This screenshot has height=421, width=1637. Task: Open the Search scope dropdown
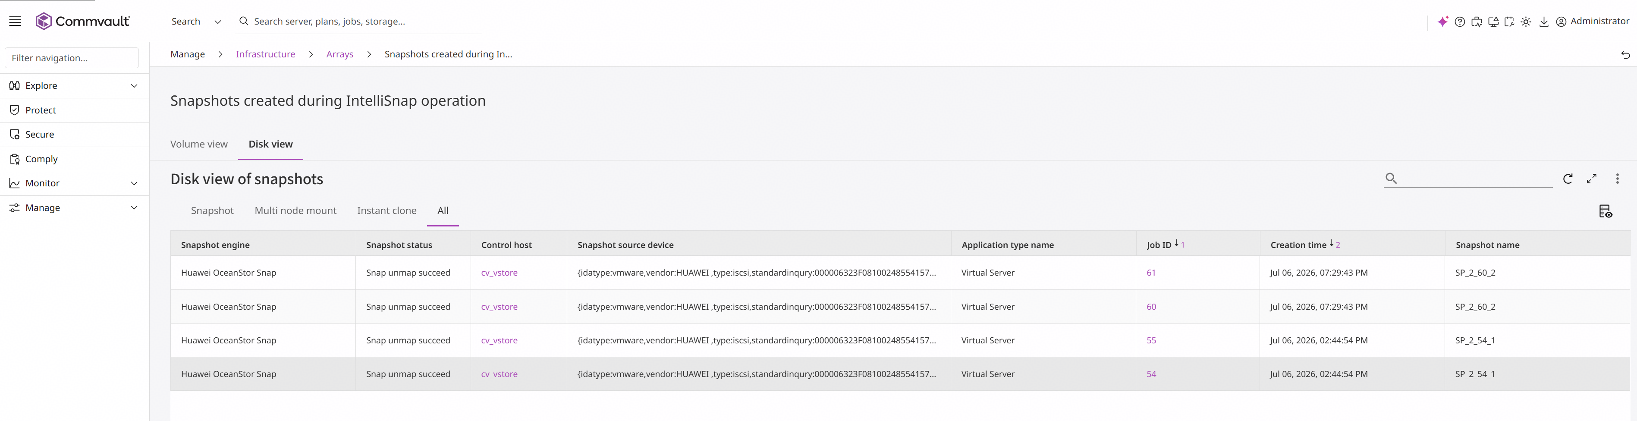click(196, 22)
